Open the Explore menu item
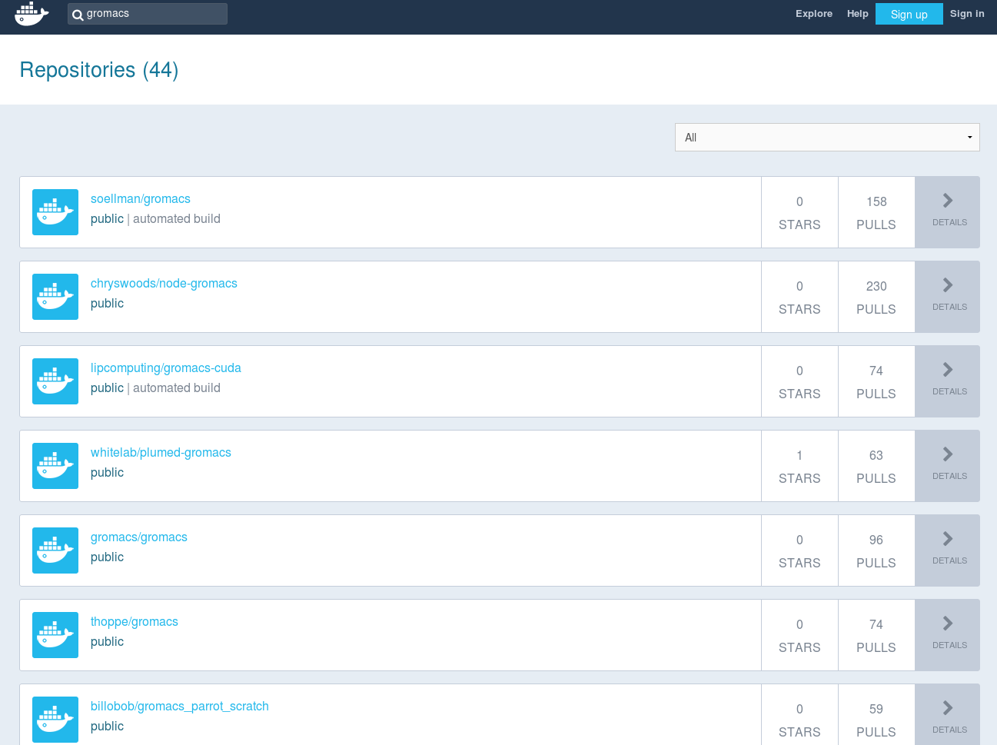The width and height of the screenshot is (997, 745). [x=814, y=14]
